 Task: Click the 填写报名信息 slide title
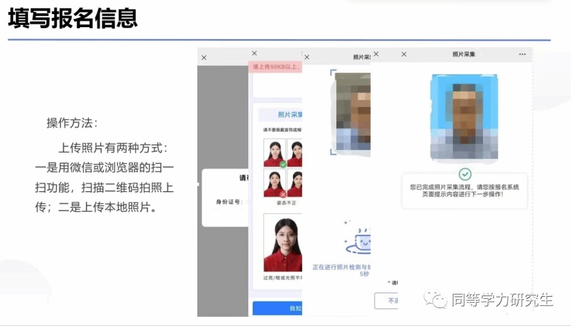tap(73, 19)
